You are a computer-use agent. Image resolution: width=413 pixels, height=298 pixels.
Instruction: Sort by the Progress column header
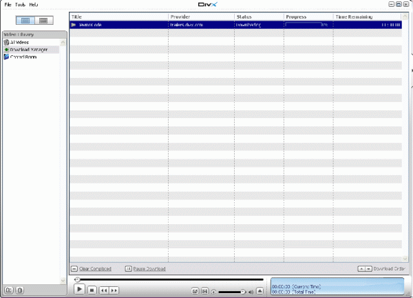click(x=308, y=17)
